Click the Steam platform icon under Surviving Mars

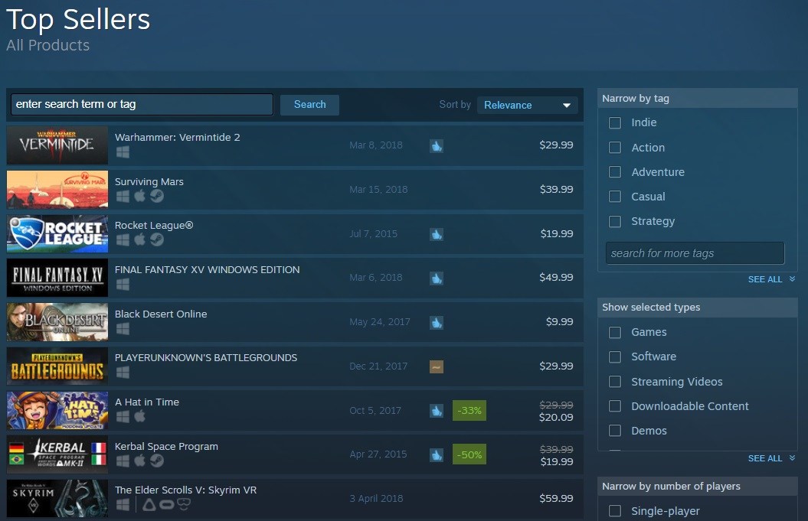tap(156, 196)
